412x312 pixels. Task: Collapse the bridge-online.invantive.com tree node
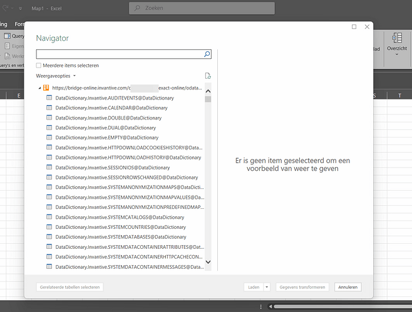tap(39, 88)
